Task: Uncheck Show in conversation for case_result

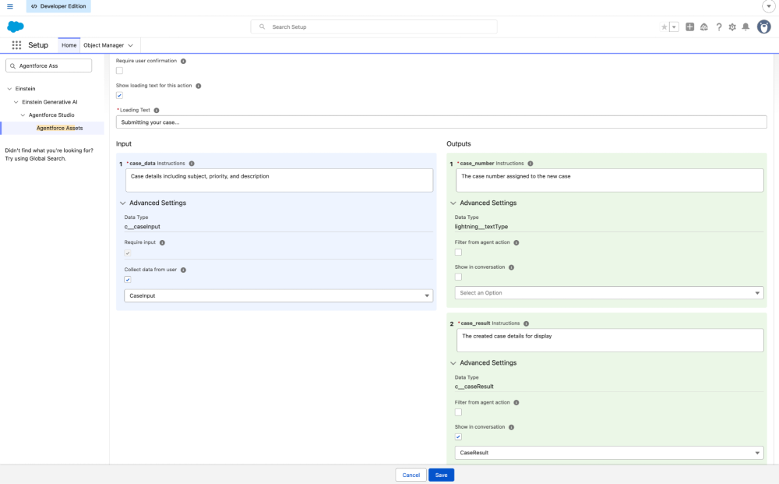Action: coord(458,436)
